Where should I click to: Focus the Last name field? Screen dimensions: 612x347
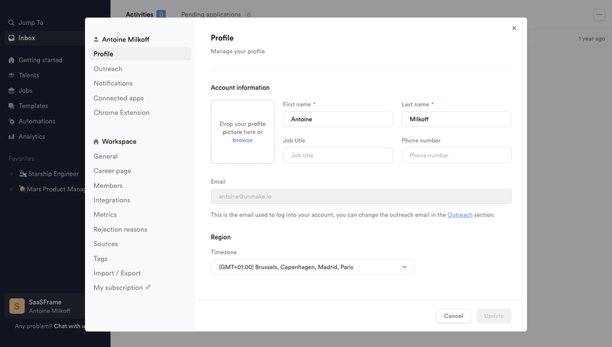[456, 119]
